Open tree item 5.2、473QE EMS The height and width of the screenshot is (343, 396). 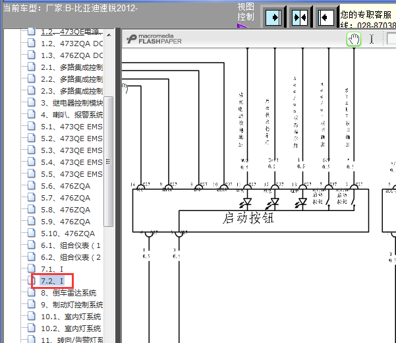[x=72, y=139]
